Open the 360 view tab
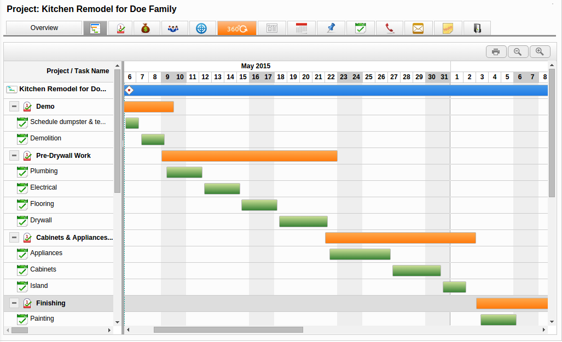The width and height of the screenshot is (562, 342). pyautogui.click(x=236, y=28)
